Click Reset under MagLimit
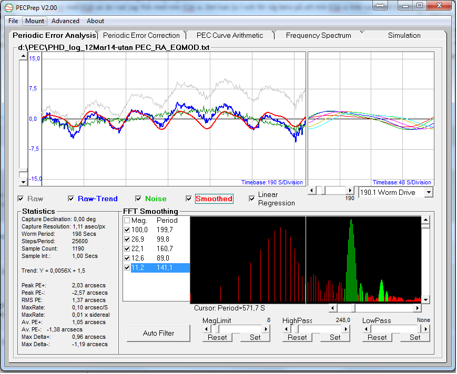457x374 pixels. (x=217, y=338)
